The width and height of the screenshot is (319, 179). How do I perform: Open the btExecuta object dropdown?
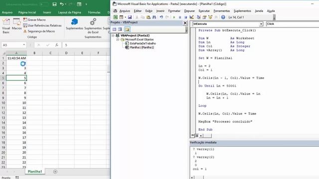261,24
